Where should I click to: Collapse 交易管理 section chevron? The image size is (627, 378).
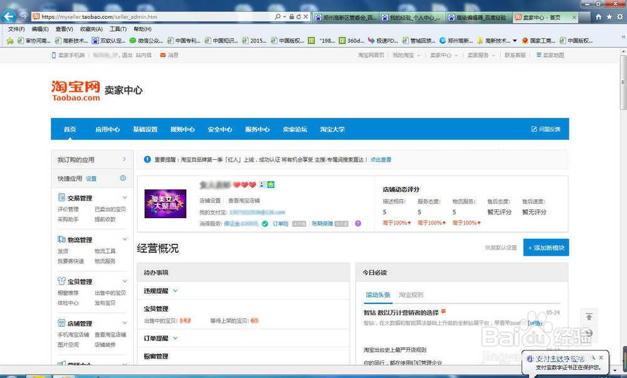(x=125, y=197)
